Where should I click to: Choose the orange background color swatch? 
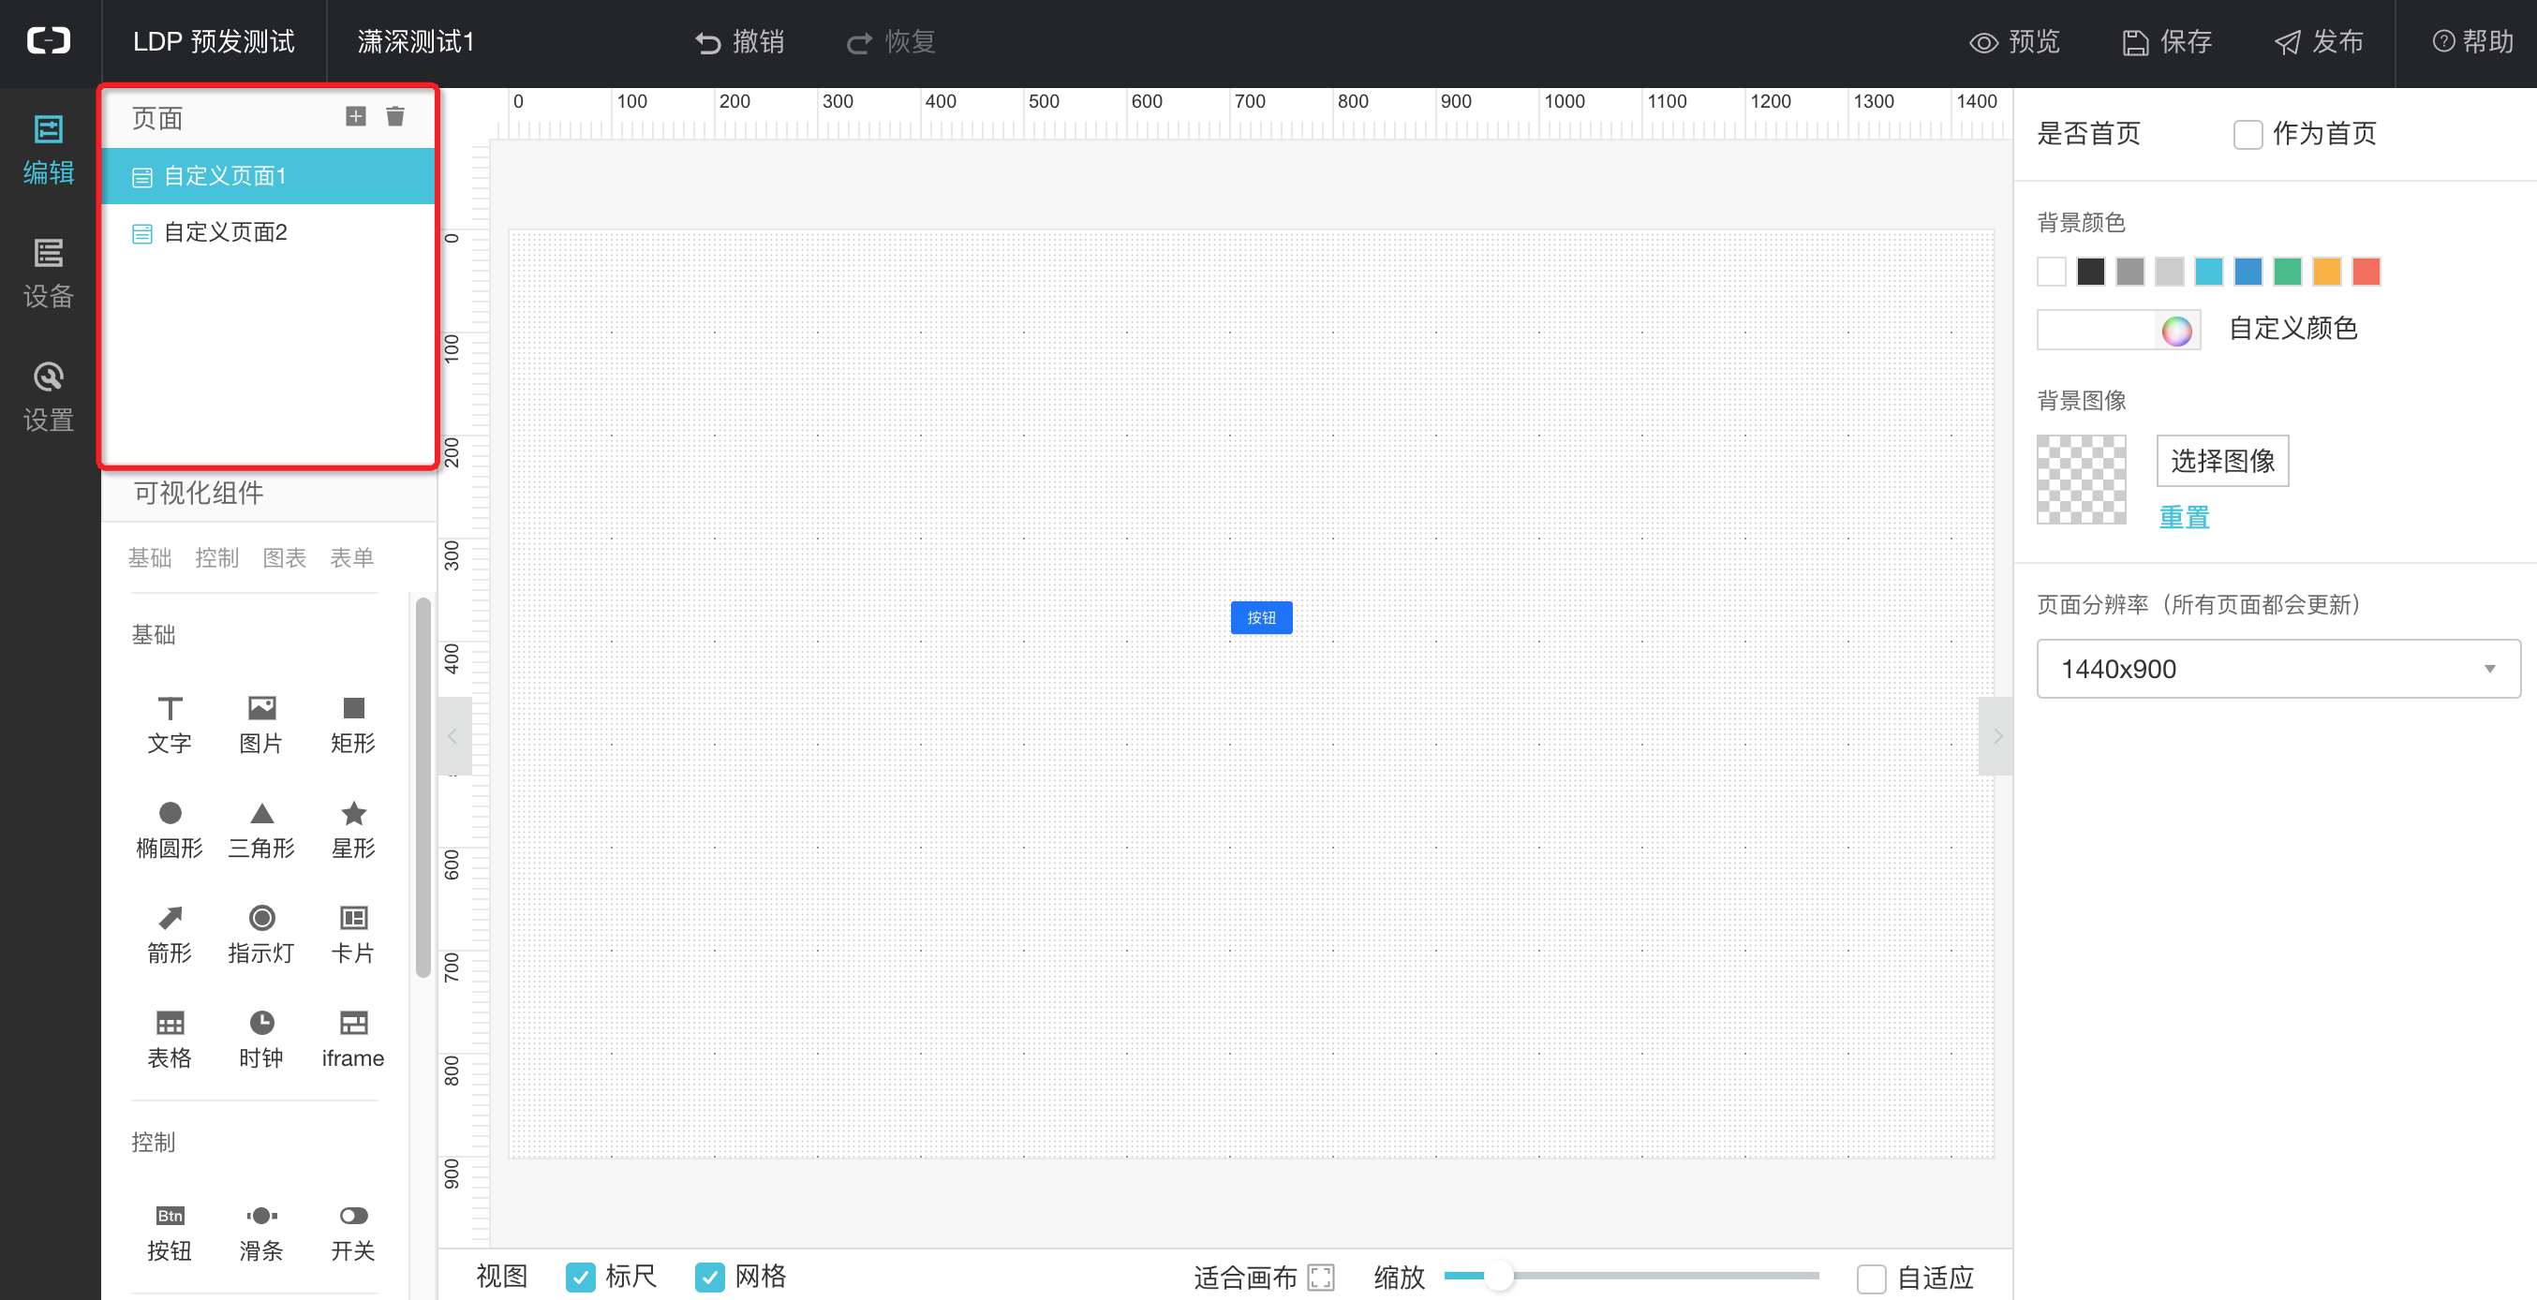coord(2326,272)
